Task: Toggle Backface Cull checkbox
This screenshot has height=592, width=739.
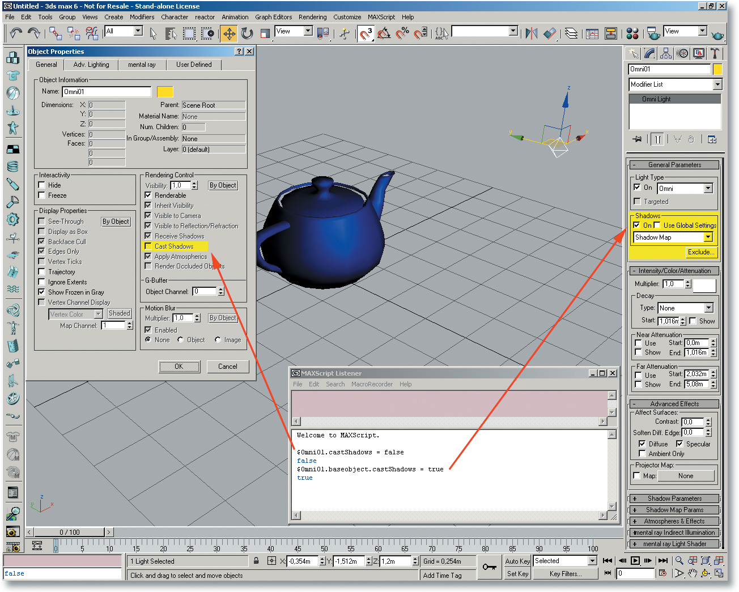Action: (41, 241)
